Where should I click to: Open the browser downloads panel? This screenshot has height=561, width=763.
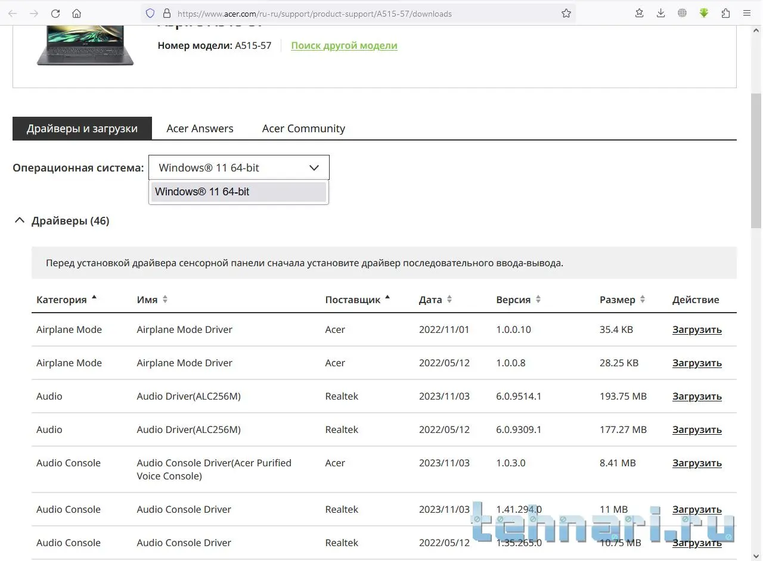click(660, 13)
